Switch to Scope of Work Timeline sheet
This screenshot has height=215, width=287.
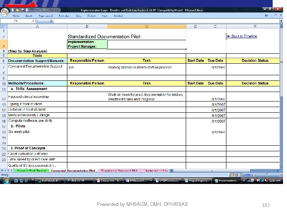point(31,170)
